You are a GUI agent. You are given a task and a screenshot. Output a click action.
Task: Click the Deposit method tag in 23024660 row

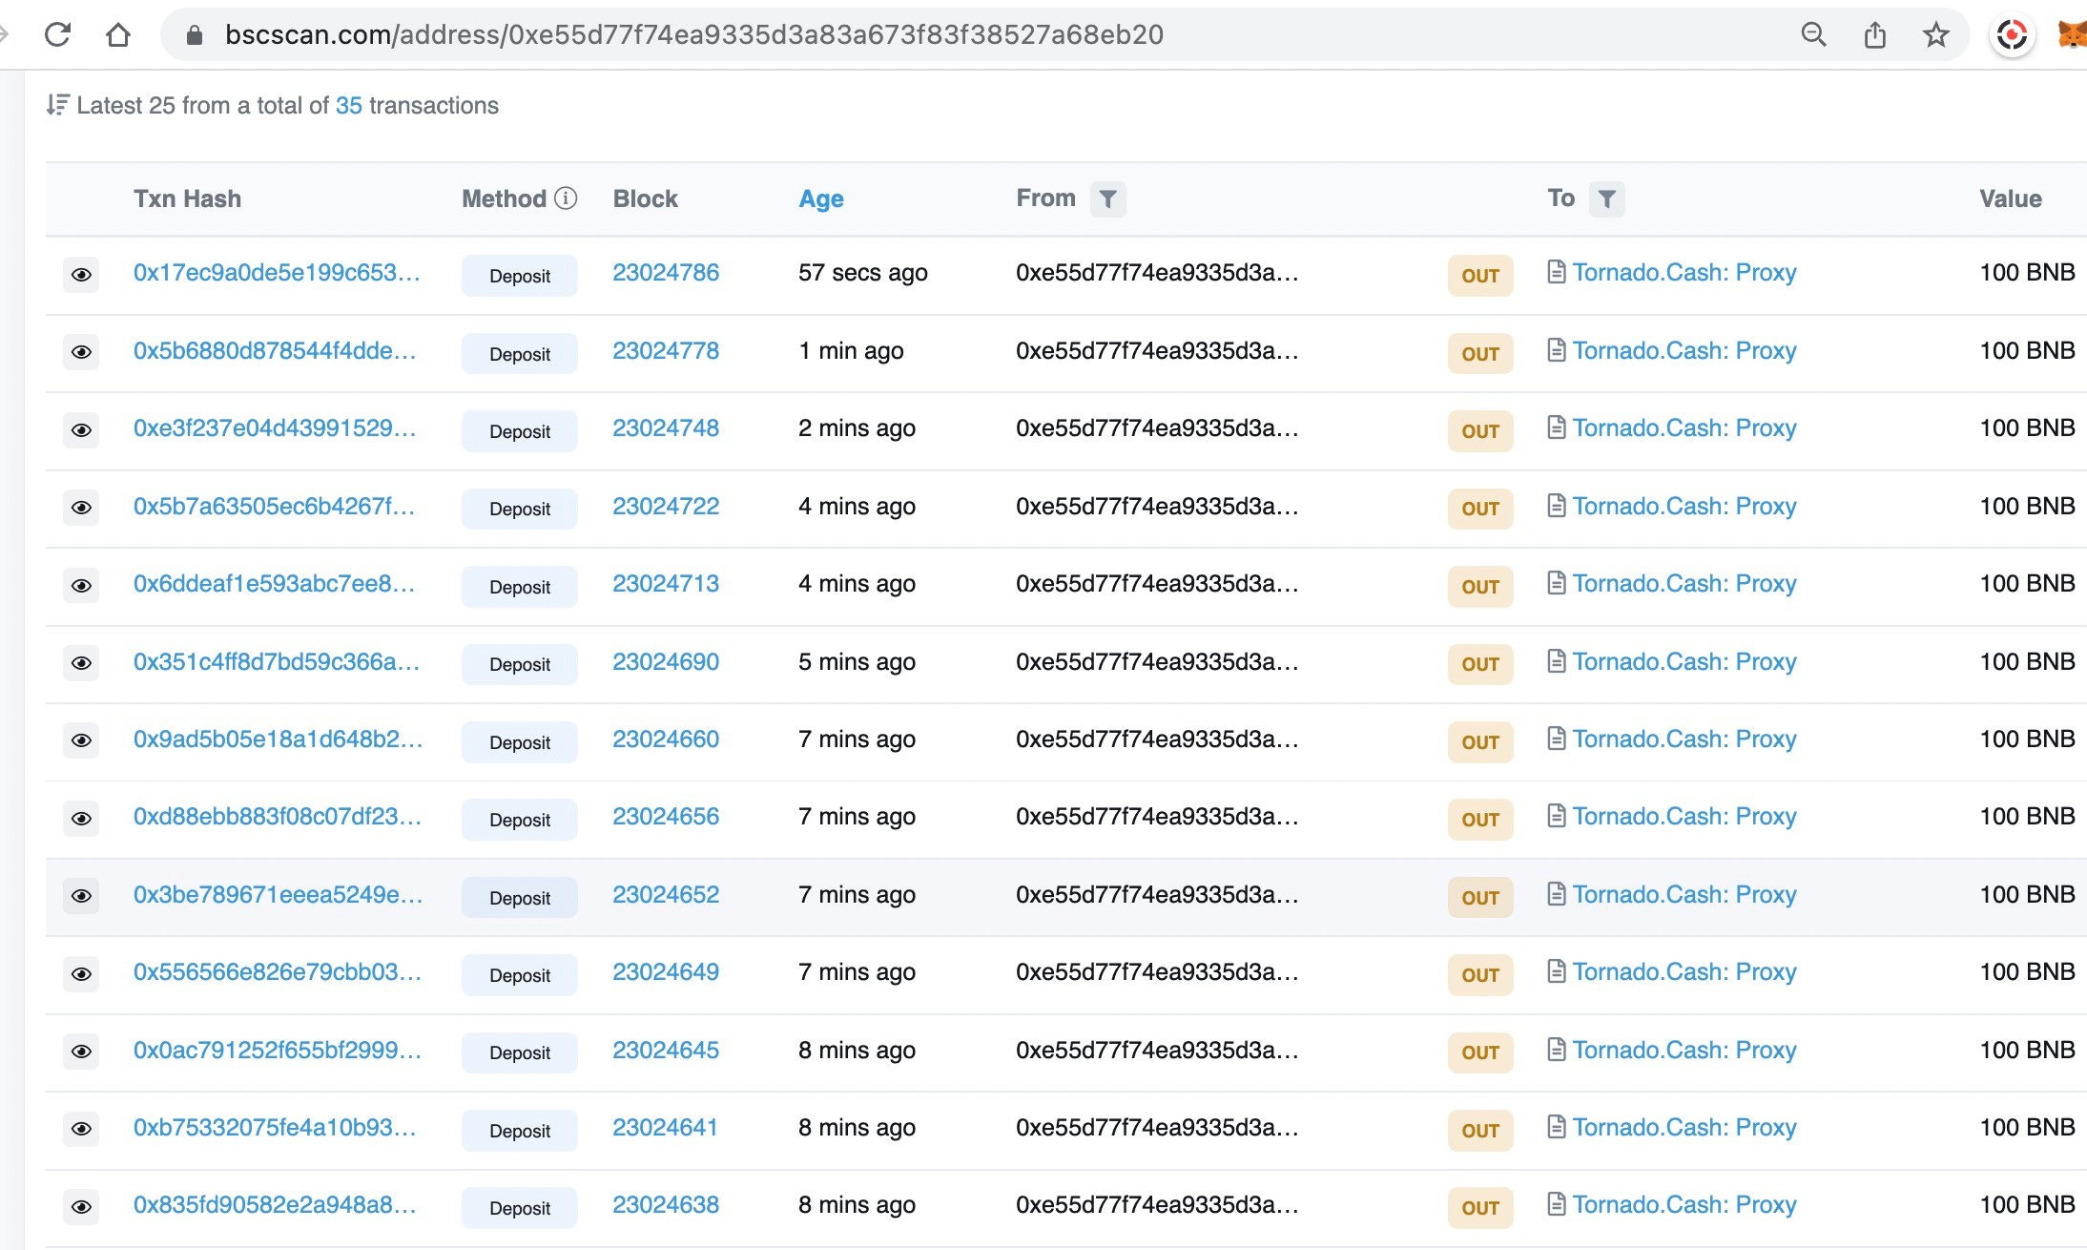[520, 742]
